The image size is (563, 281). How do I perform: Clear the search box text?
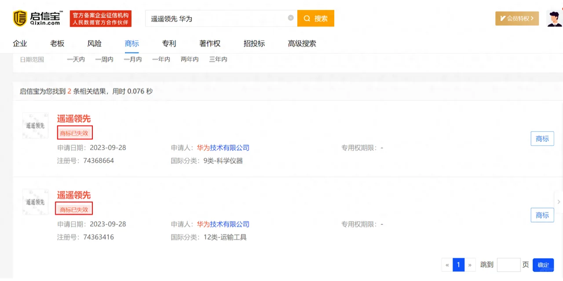point(291,18)
